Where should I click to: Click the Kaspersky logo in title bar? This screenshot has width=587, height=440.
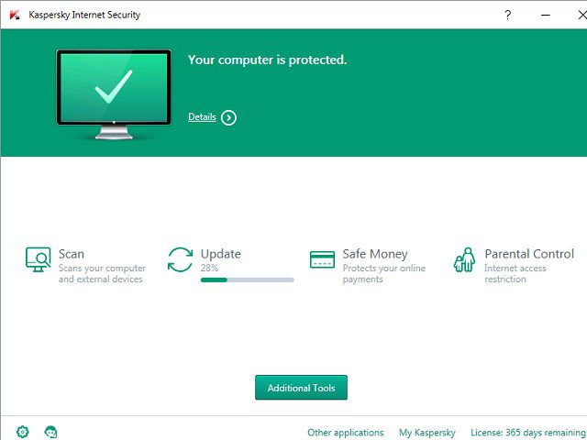click(x=15, y=15)
